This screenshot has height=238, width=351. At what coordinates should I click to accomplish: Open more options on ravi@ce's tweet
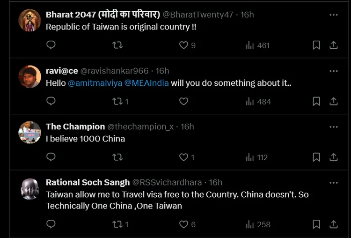(333, 71)
